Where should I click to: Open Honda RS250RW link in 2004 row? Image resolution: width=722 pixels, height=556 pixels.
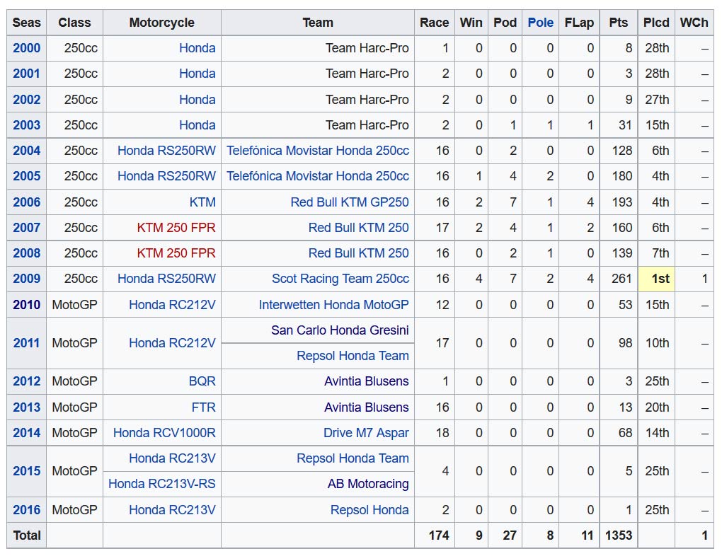166,151
